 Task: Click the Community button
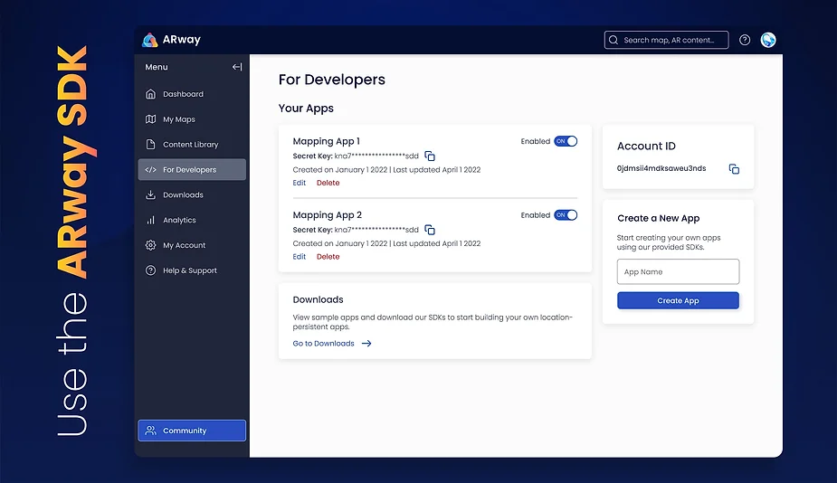point(192,431)
